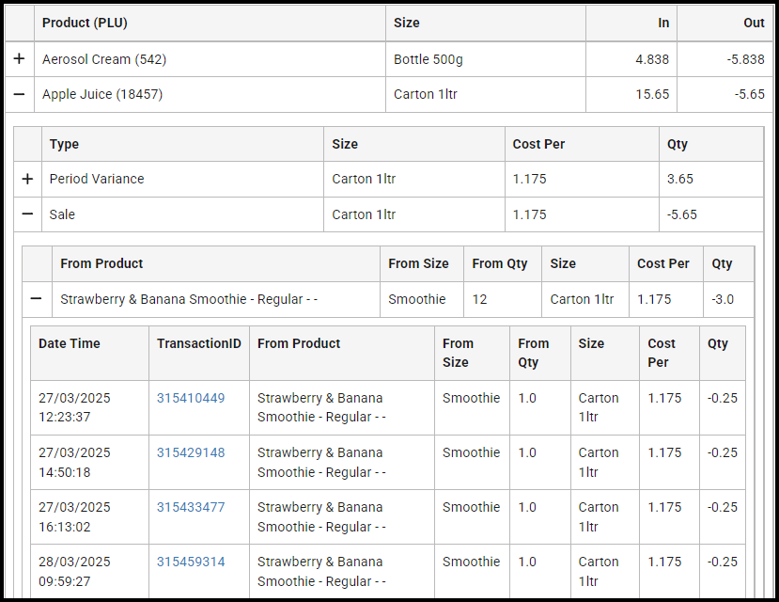Image resolution: width=779 pixels, height=602 pixels.
Task: Select the 28/03/2025 09:59:27 date cell
Action: coord(74,571)
